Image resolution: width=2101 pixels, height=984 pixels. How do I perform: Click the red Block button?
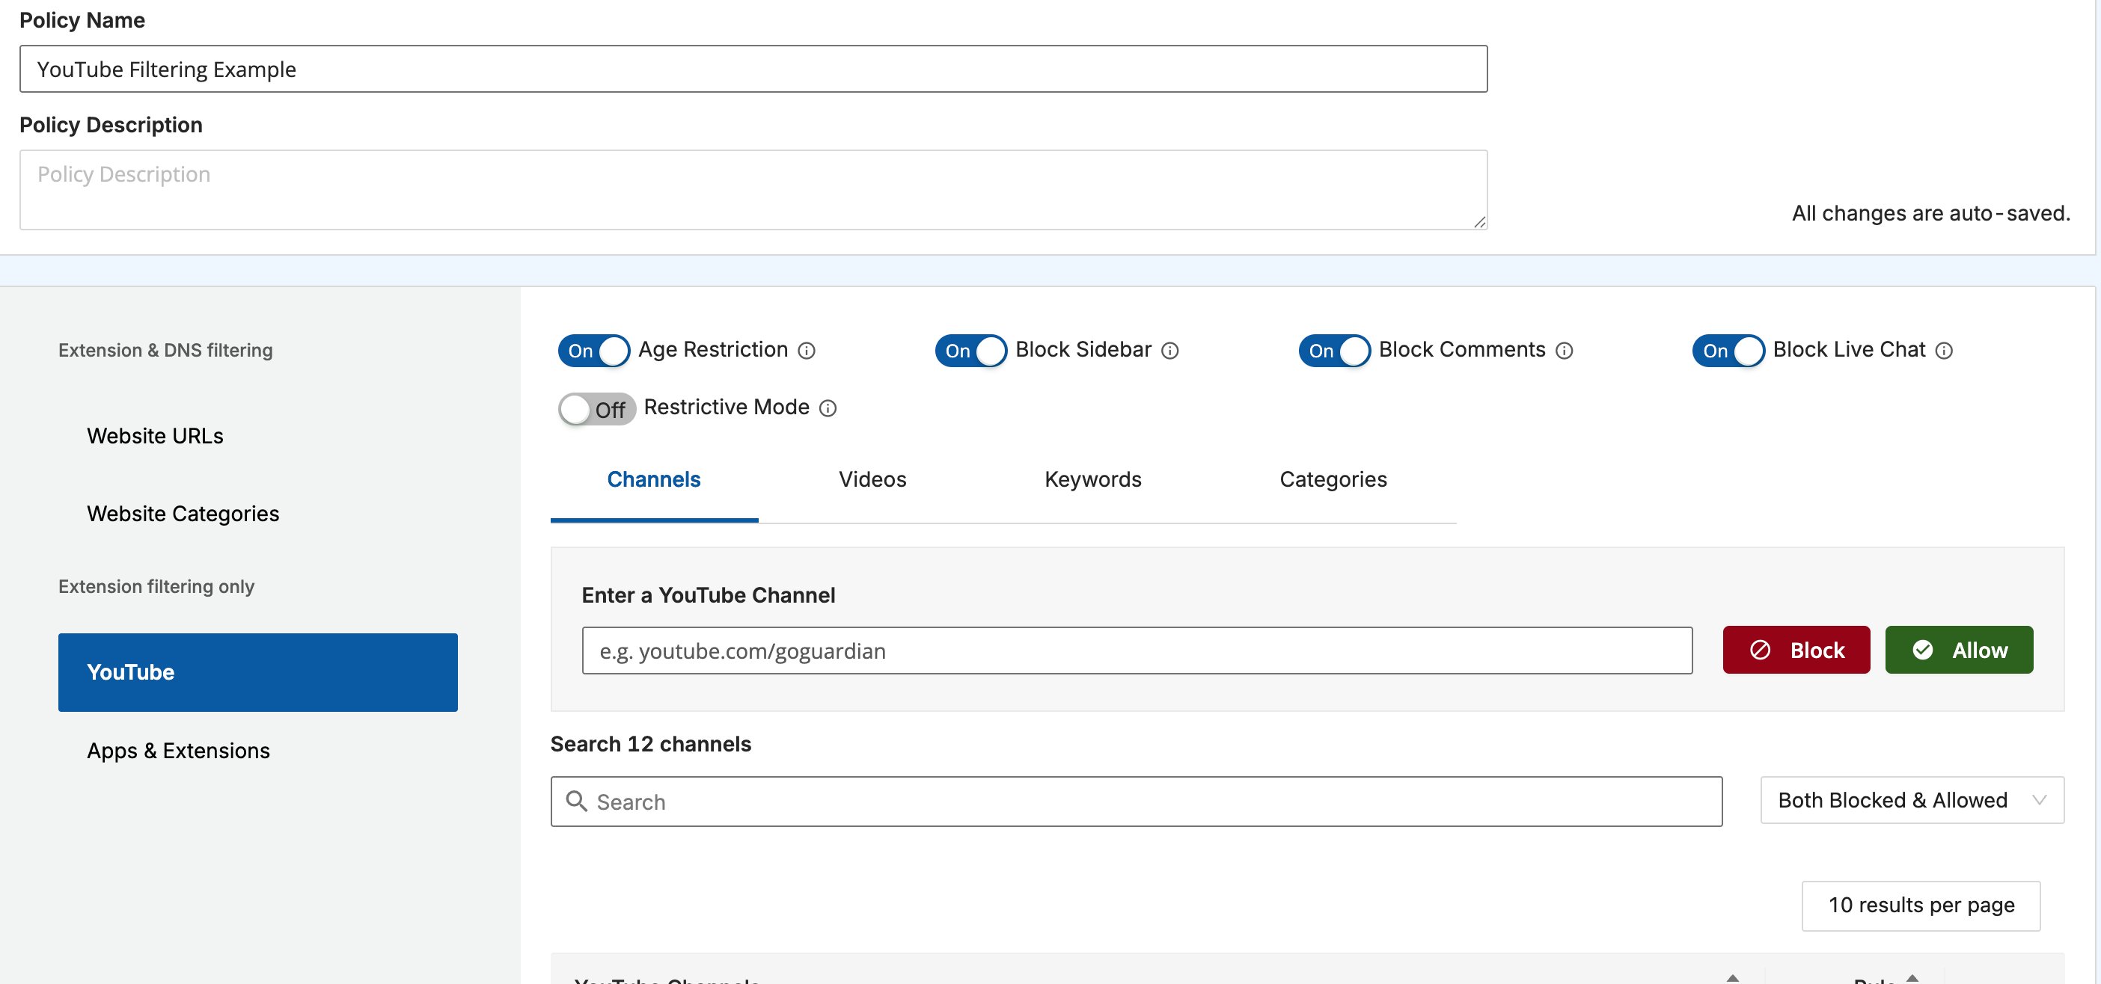[x=1796, y=650]
